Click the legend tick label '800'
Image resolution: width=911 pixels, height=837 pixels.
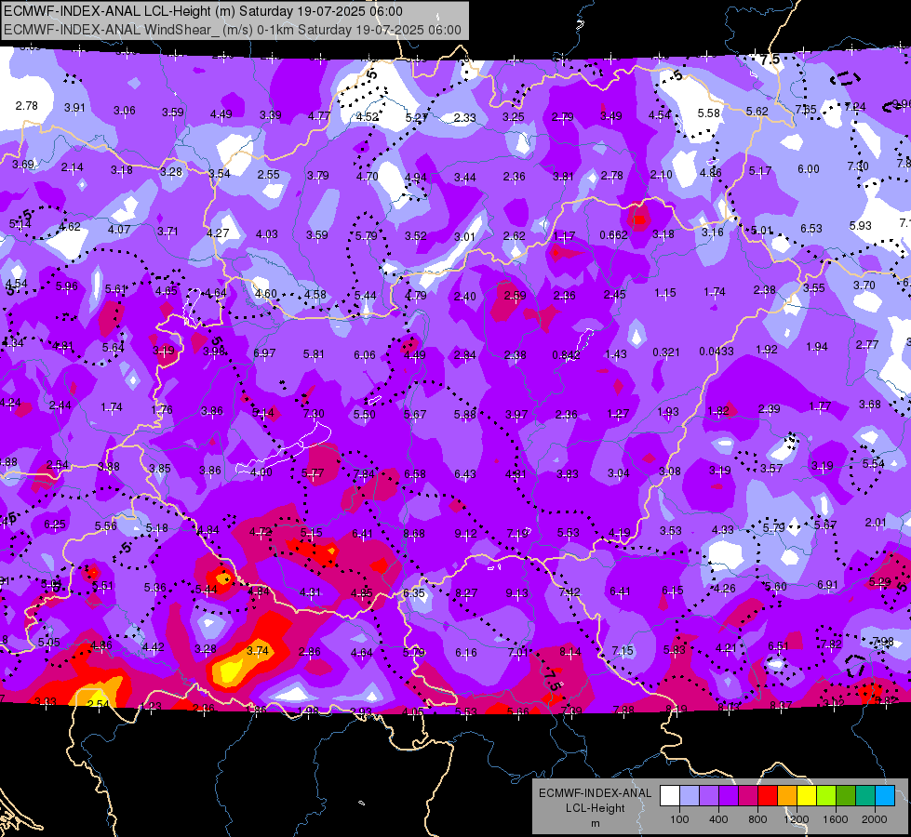pyautogui.click(x=757, y=819)
